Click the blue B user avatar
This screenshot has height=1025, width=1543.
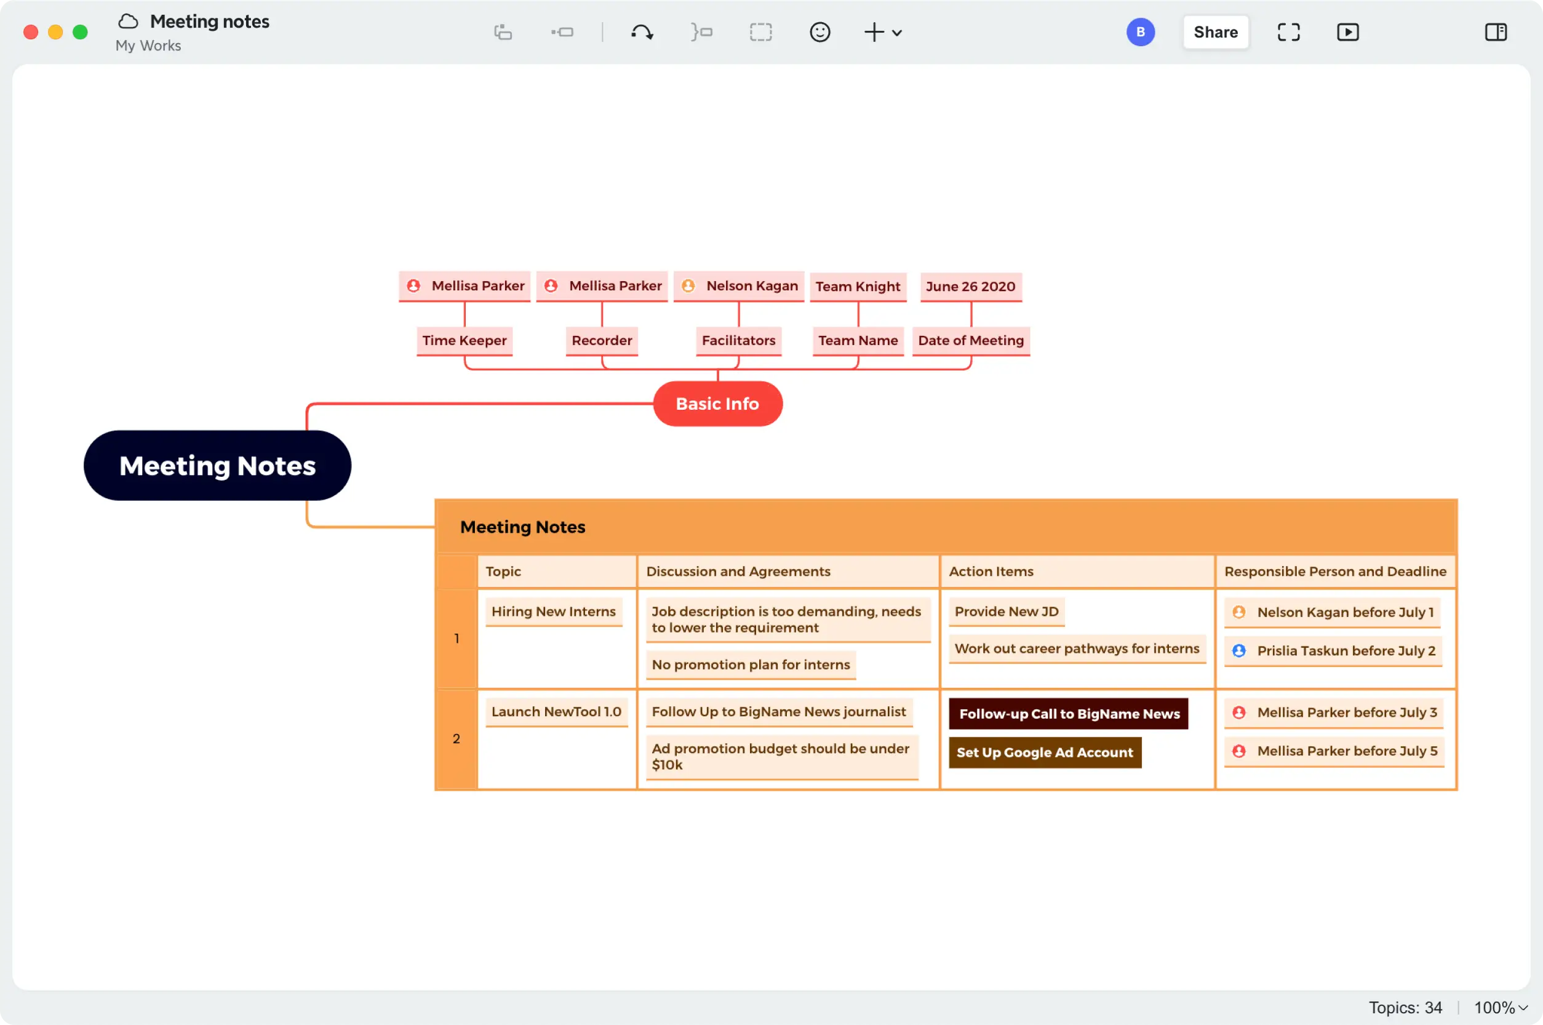(1141, 32)
